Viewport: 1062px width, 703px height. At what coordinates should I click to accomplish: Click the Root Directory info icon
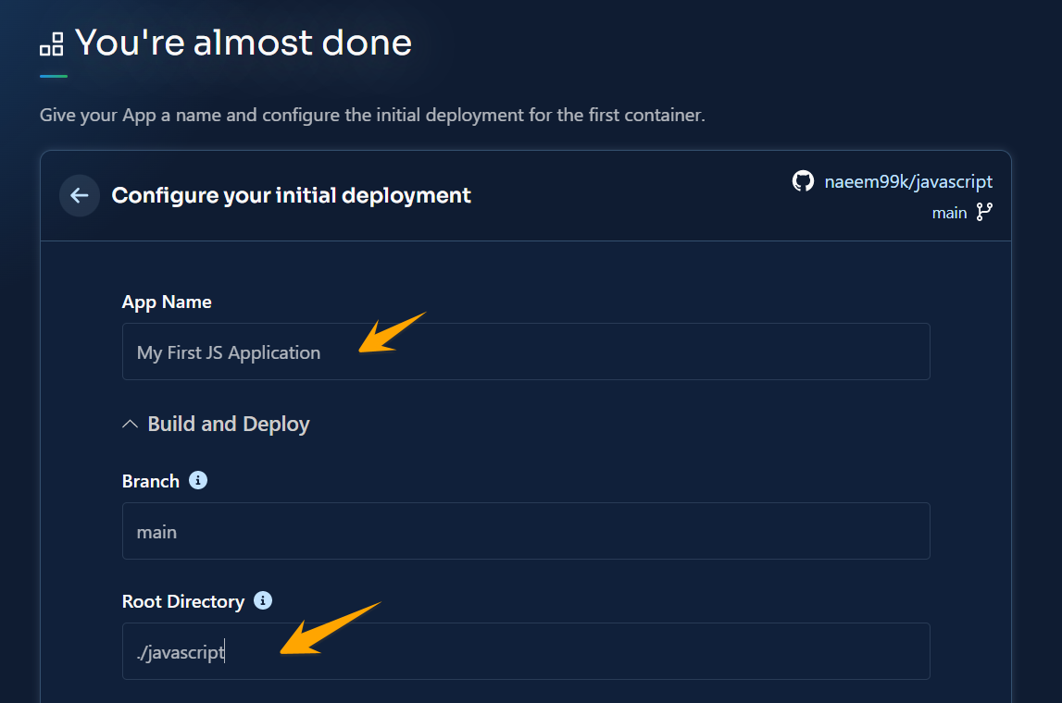[263, 601]
